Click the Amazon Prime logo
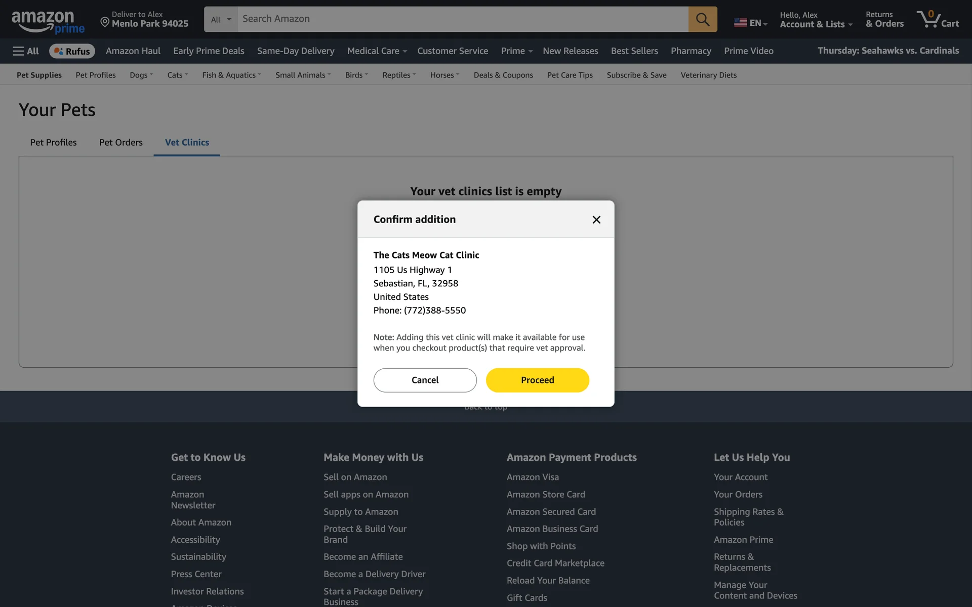This screenshot has width=972, height=607. click(x=48, y=22)
